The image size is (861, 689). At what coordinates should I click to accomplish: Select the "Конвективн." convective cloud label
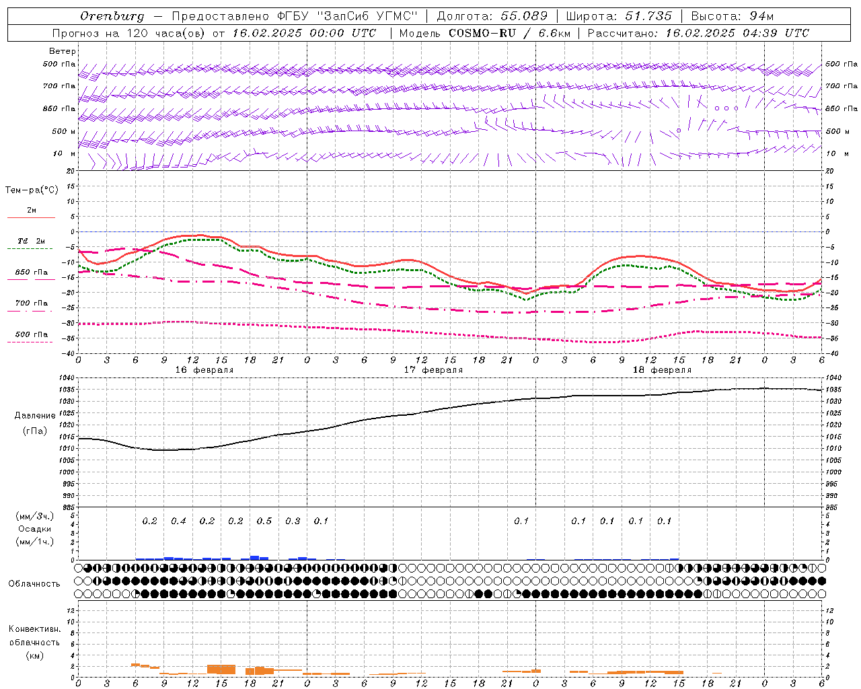34,629
